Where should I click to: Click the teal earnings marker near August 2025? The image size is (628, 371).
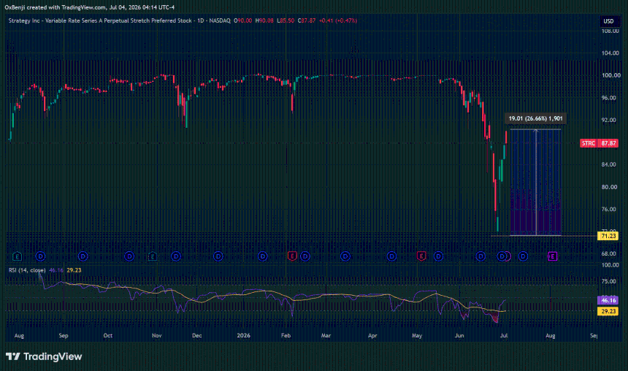[x=17, y=256]
